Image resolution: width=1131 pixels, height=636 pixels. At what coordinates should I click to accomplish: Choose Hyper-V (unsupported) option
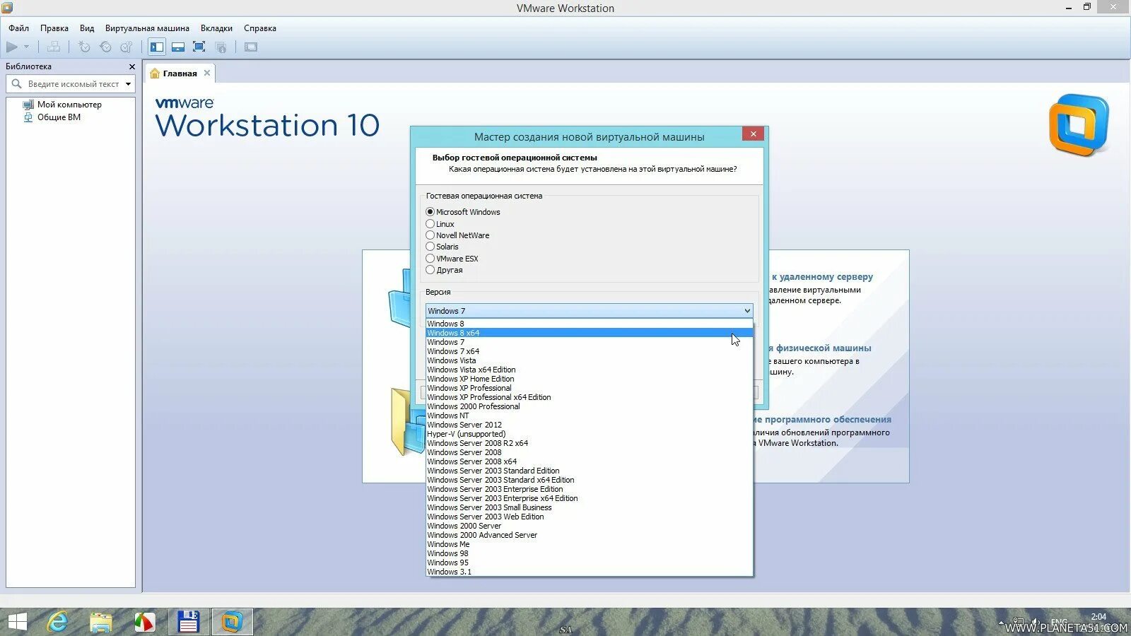[589, 434]
